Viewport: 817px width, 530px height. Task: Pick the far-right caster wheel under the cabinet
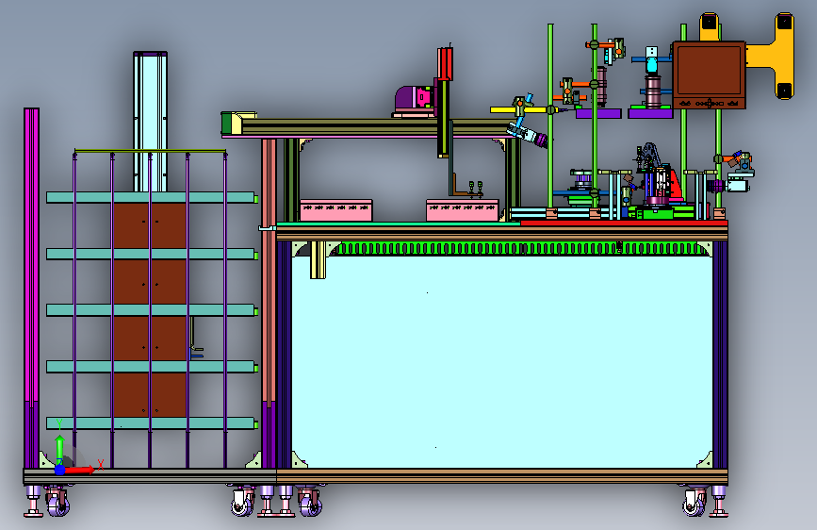click(694, 502)
